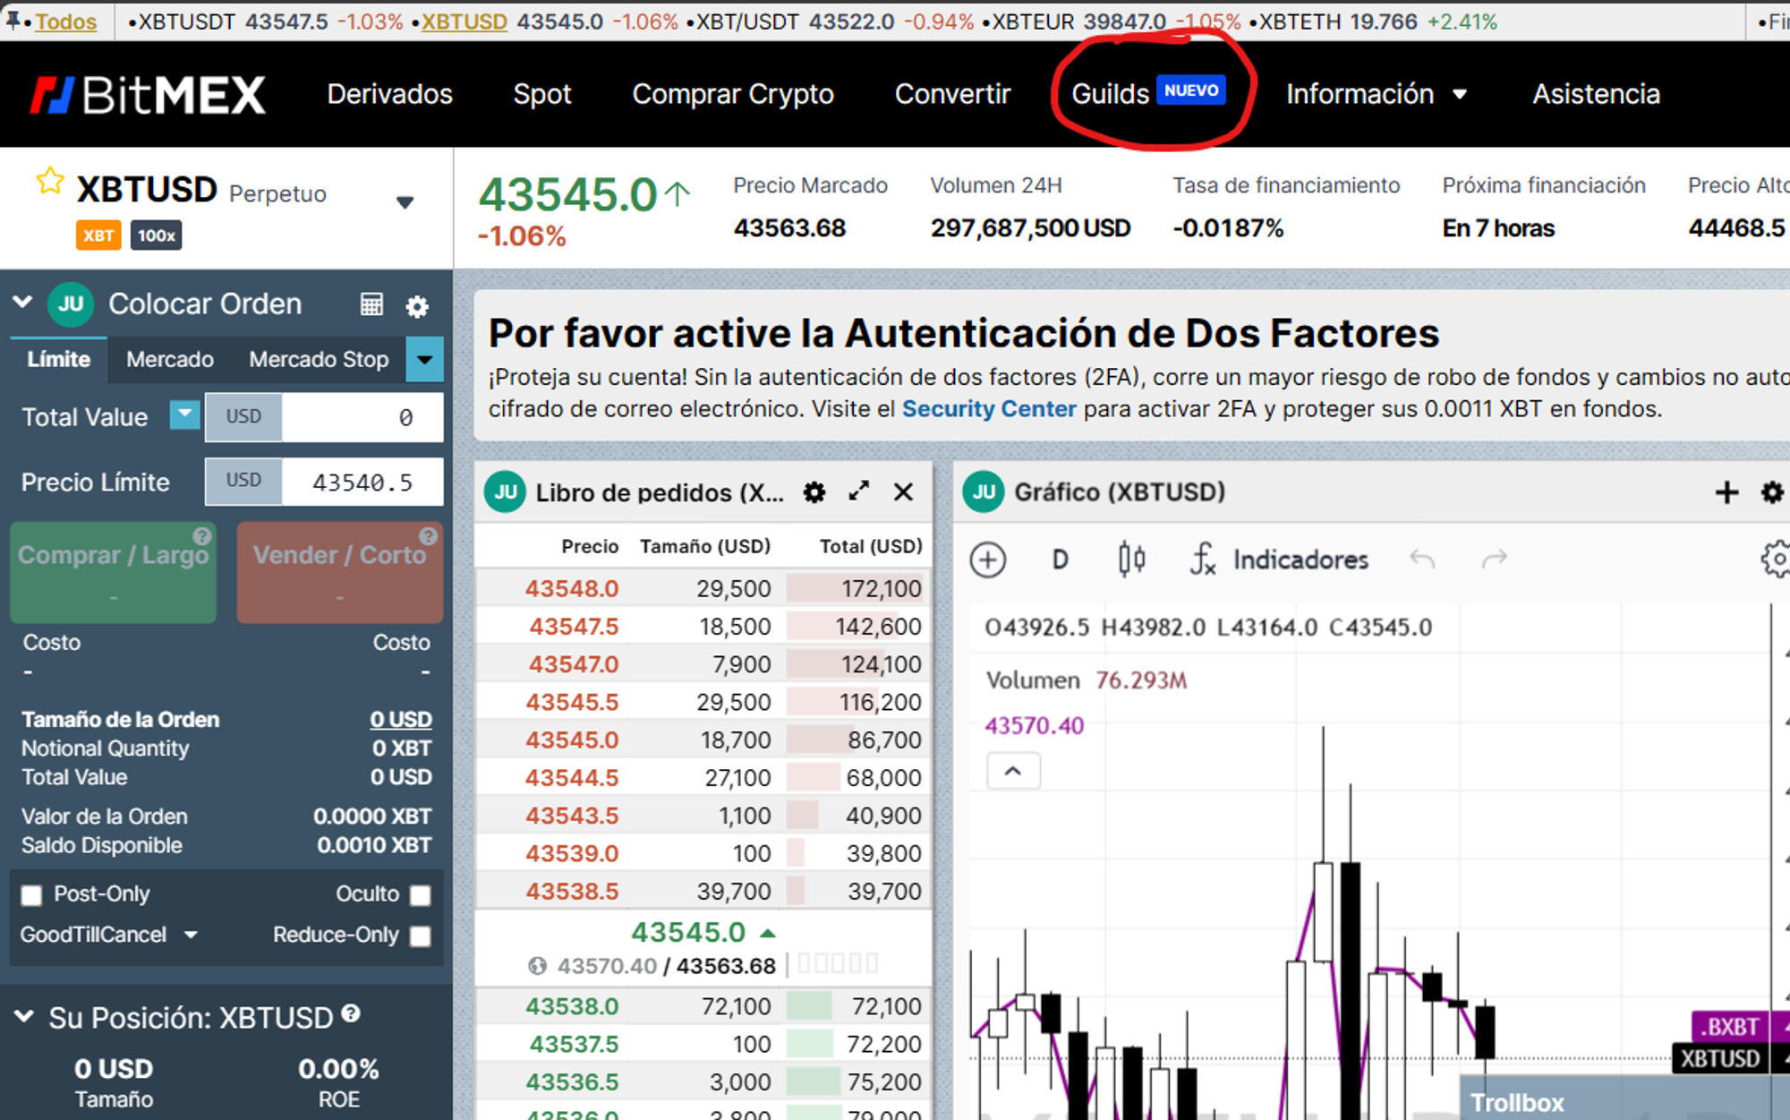
Task: Select the candlestick chart style icon
Action: pos(1131,560)
